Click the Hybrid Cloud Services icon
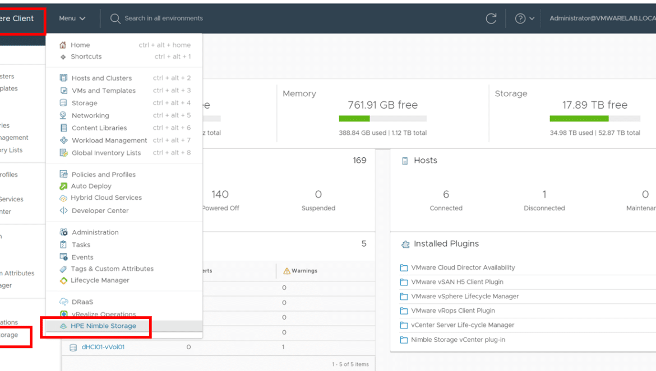The image size is (656, 371). tap(63, 198)
